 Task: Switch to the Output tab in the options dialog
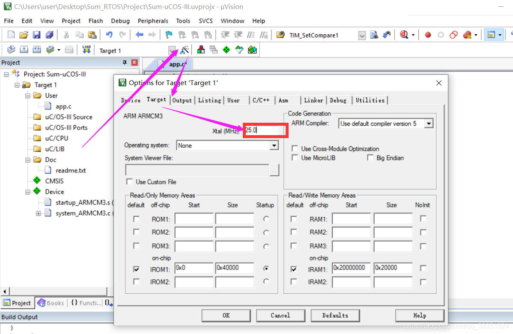click(x=182, y=100)
